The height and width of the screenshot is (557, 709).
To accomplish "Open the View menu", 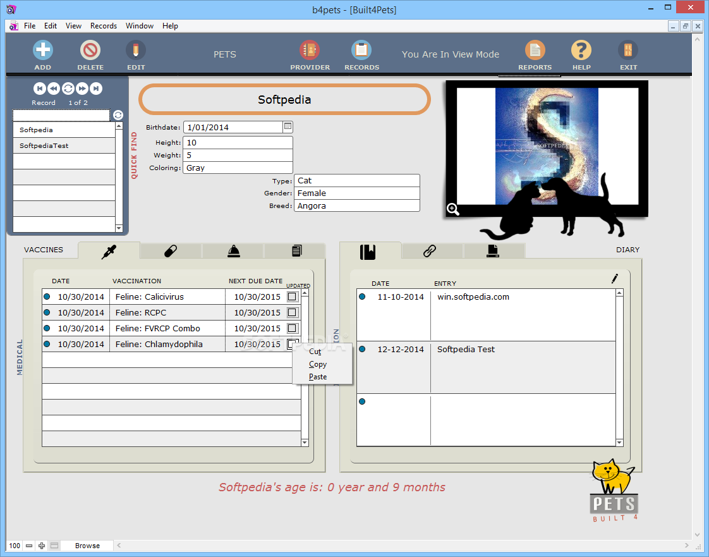I will (74, 26).
